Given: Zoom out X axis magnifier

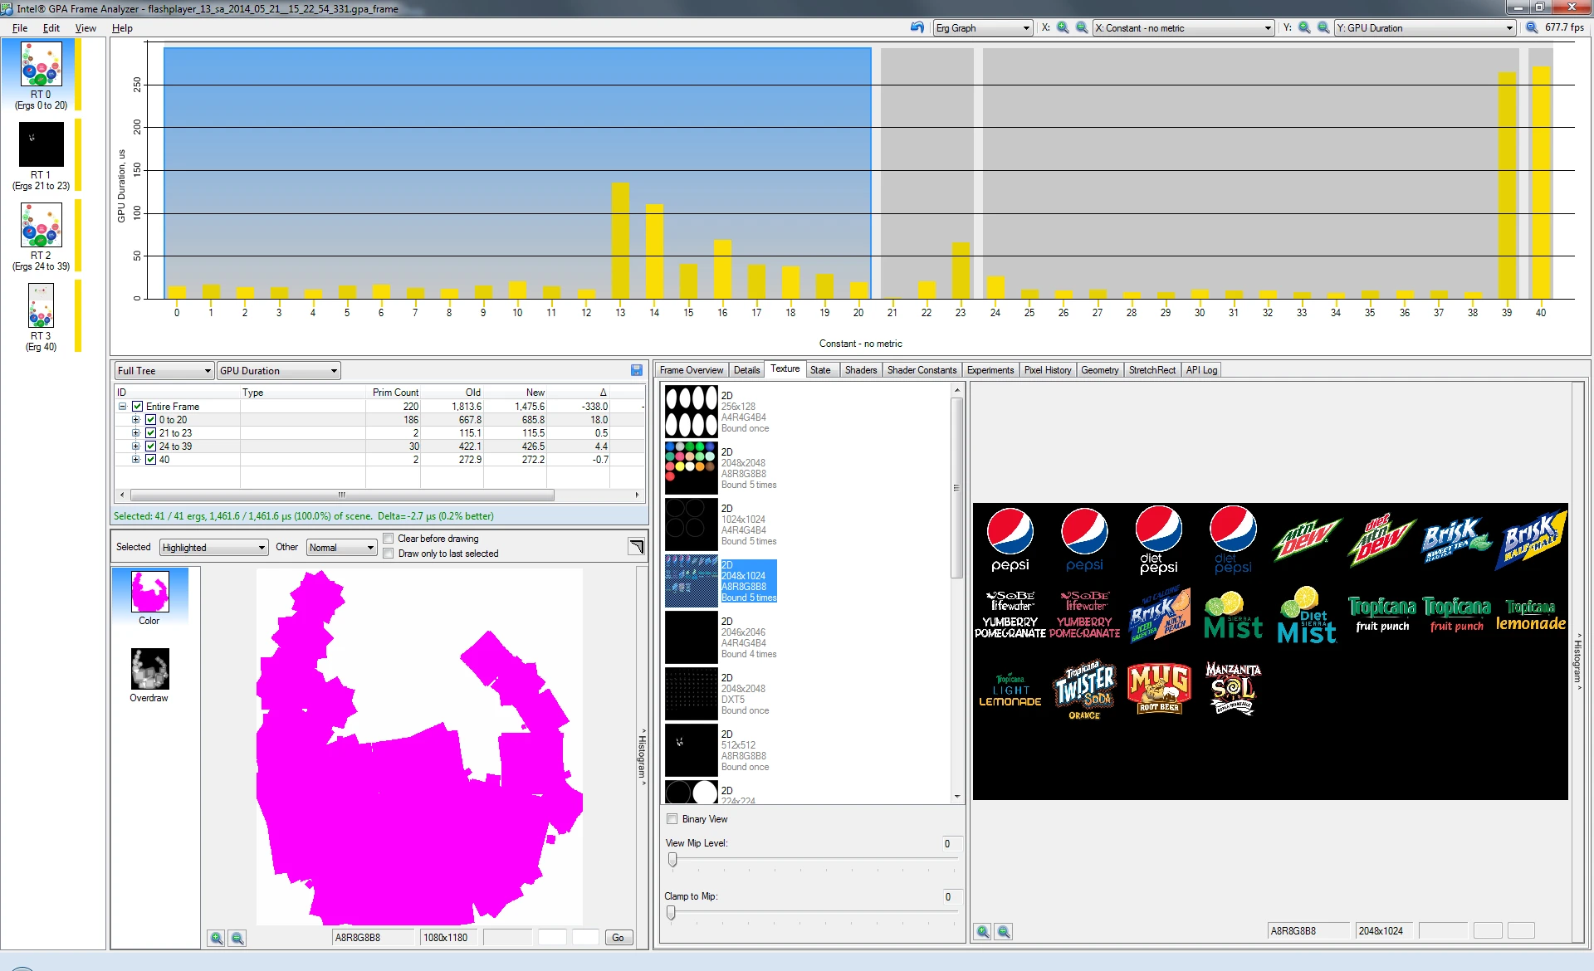Looking at the screenshot, I should 1082,27.
